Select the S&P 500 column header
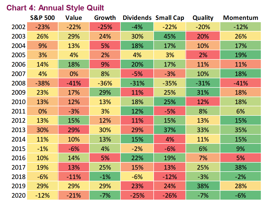Screen dimensions: 267x206 (x=42, y=18)
